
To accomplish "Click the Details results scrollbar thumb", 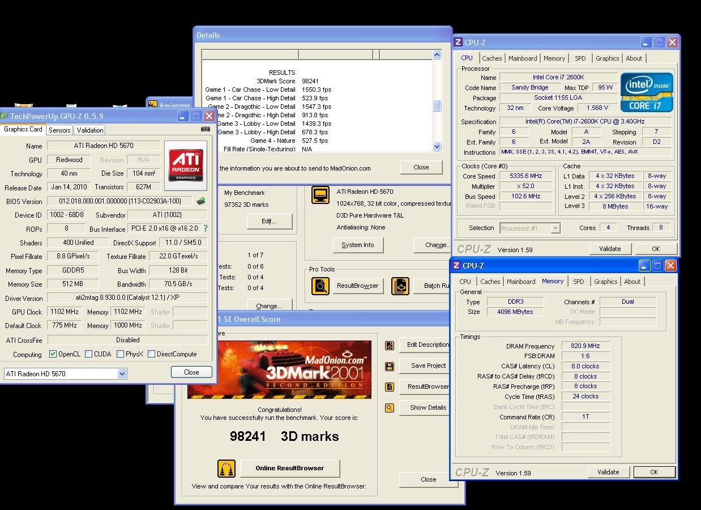I will coord(437,106).
